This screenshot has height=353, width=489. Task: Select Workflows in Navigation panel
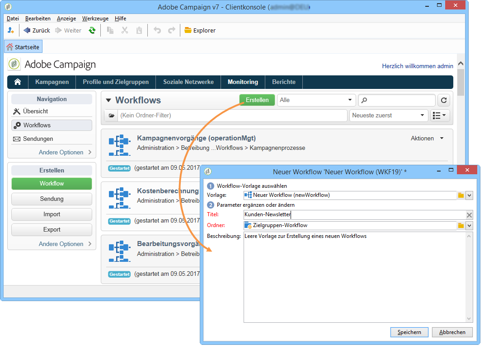point(52,125)
